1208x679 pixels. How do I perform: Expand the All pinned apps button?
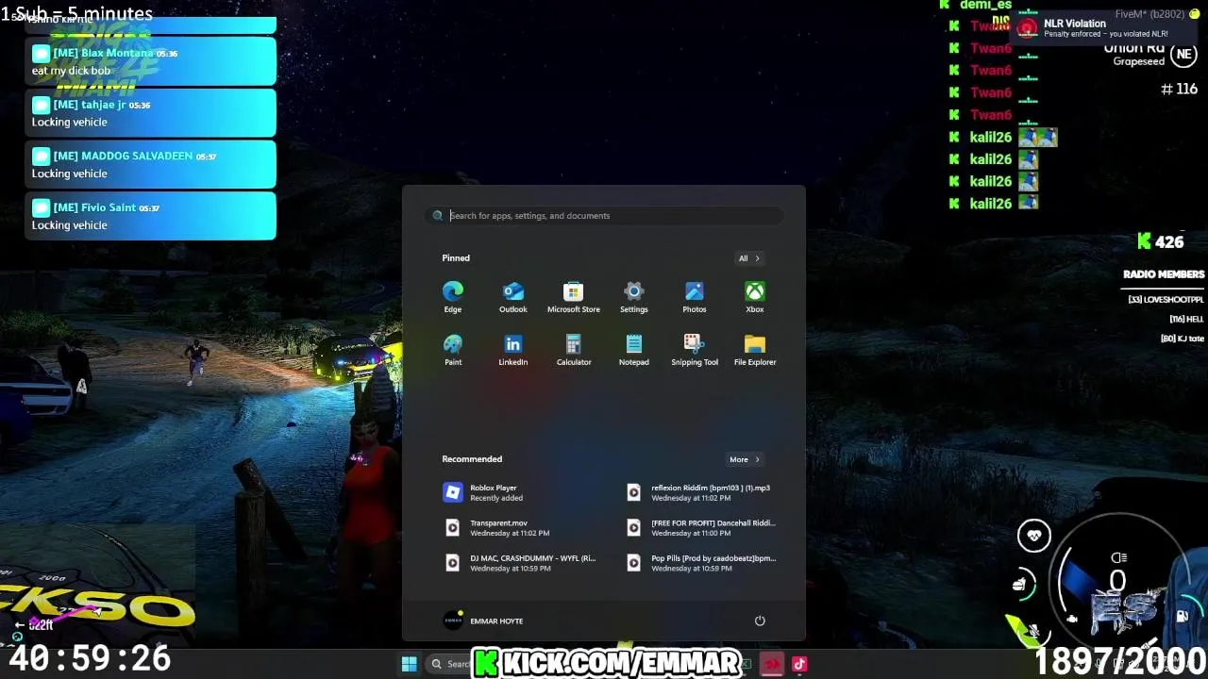(749, 258)
